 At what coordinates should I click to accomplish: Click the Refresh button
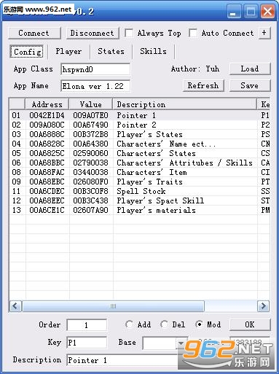203,85
